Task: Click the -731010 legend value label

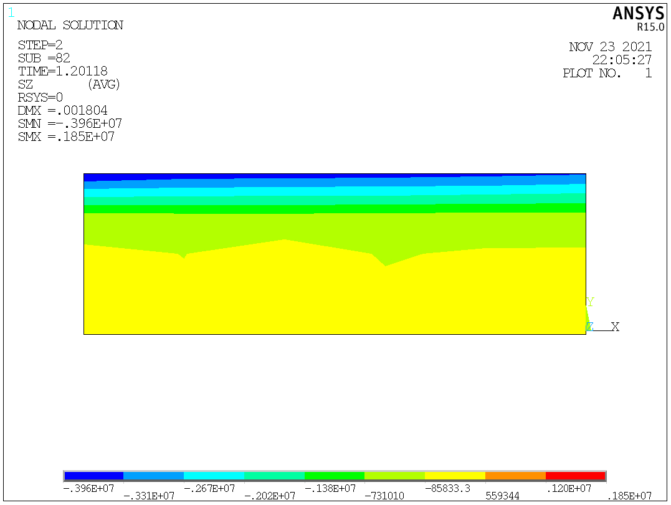Action: coord(384,496)
